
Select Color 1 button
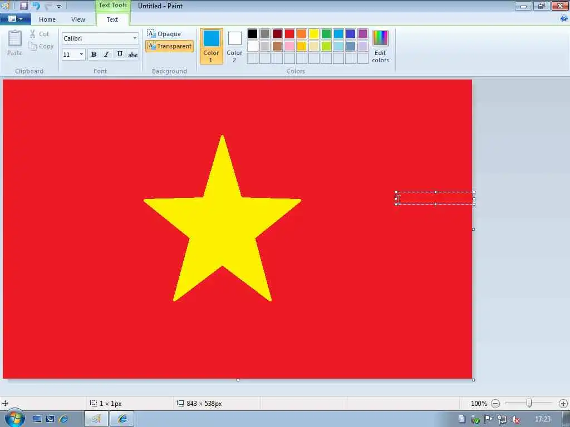point(211,46)
